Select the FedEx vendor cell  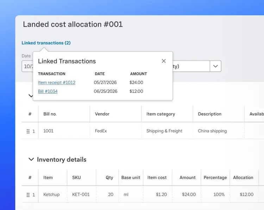point(115,131)
